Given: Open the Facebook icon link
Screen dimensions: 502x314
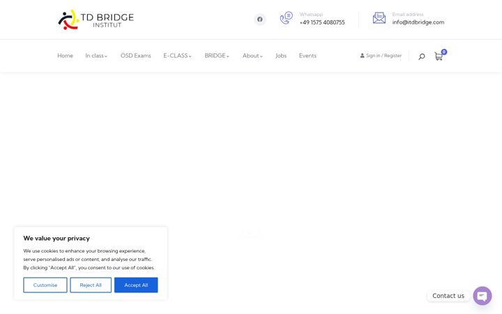Looking at the screenshot, I should point(259,20).
